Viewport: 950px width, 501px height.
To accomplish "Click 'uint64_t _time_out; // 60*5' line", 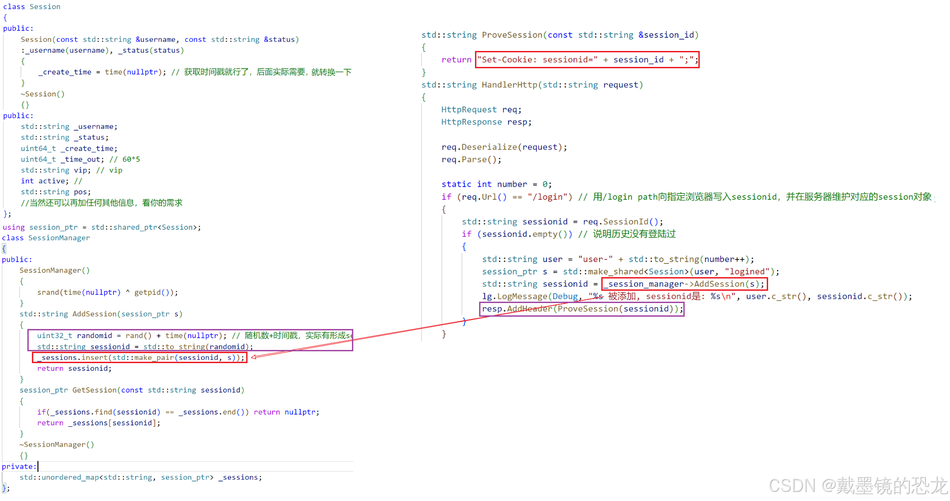I will (x=80, y=159).
